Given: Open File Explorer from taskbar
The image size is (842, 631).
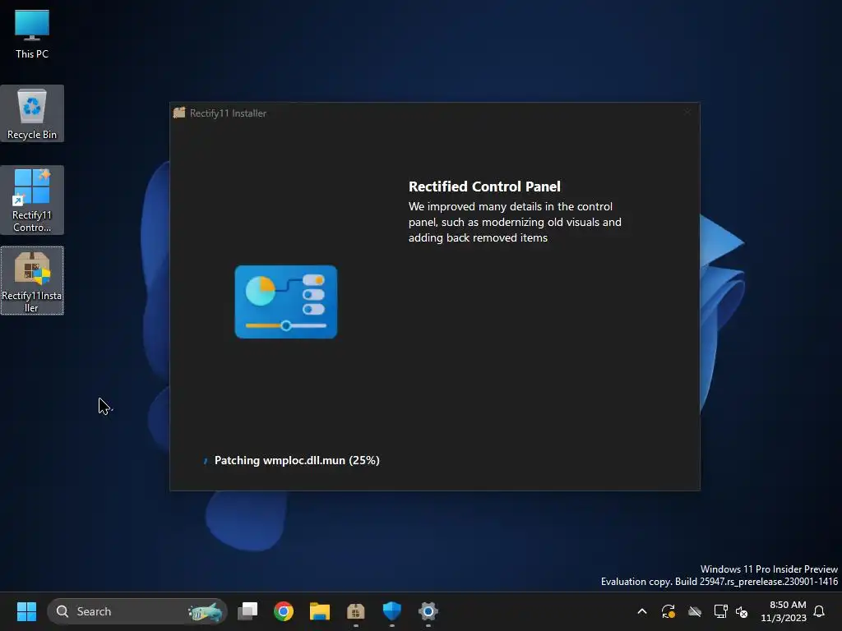Looking at the screenshot, I should 320,611.
